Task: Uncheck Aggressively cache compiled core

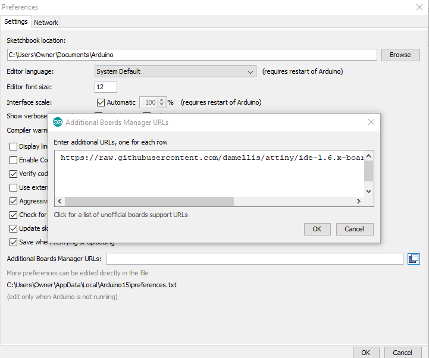Action: click(x=13, y=201)
